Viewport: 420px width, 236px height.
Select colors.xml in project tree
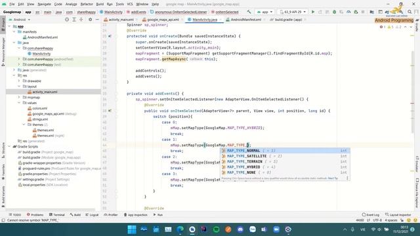point(39,108)
